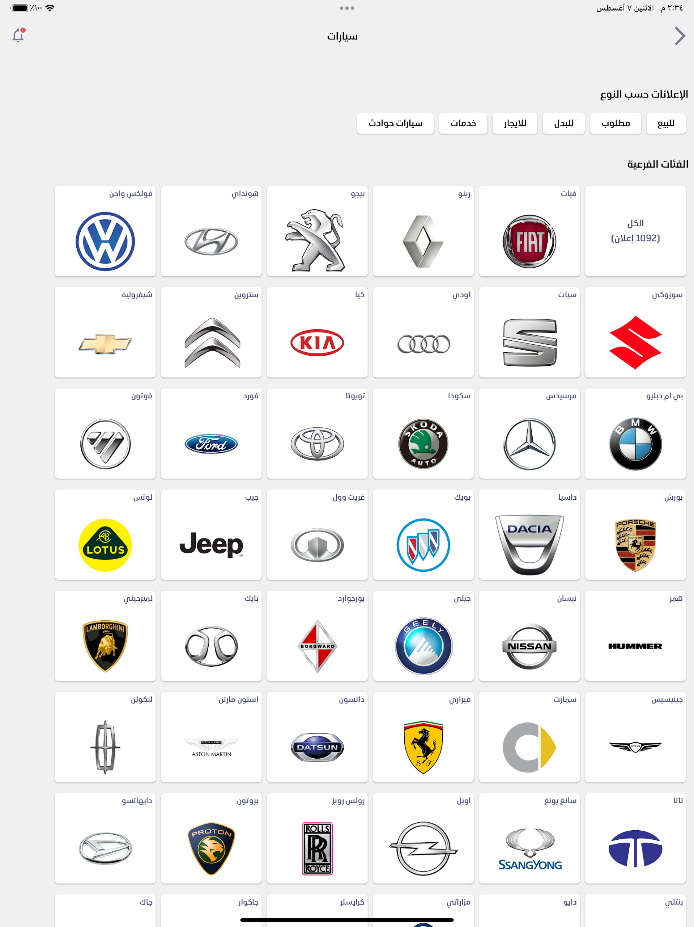Image resolution: width=694 pixels, height=927 pixels.
Task: Select the Geely logo
Action: [x=423, y=646]
